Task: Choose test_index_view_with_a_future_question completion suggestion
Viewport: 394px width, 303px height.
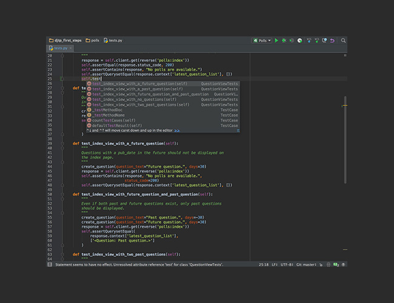Action: click(x=163, y=84)
